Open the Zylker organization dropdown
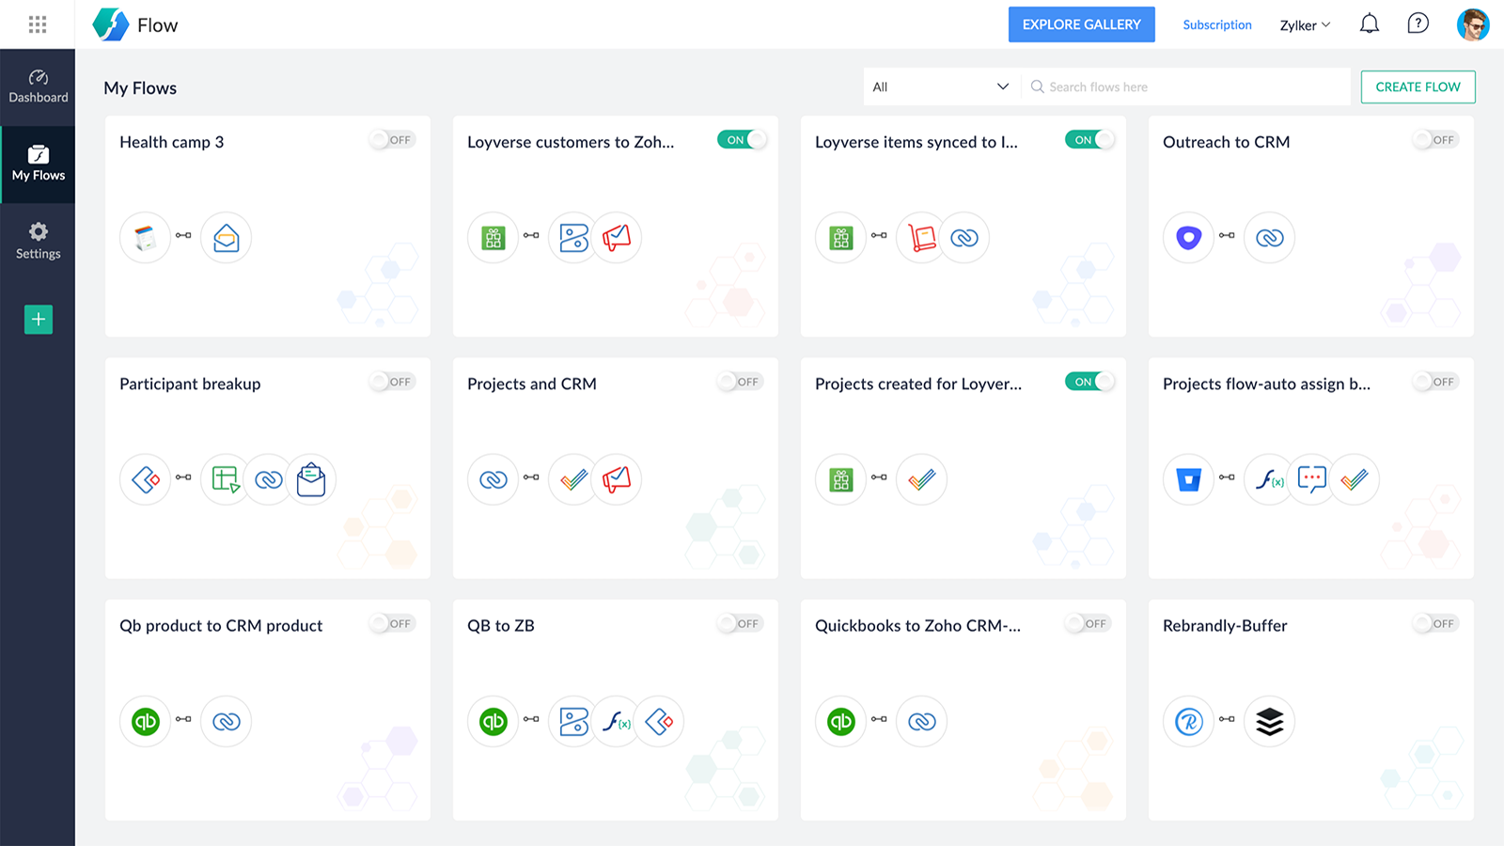 [x=1305, y=25]
